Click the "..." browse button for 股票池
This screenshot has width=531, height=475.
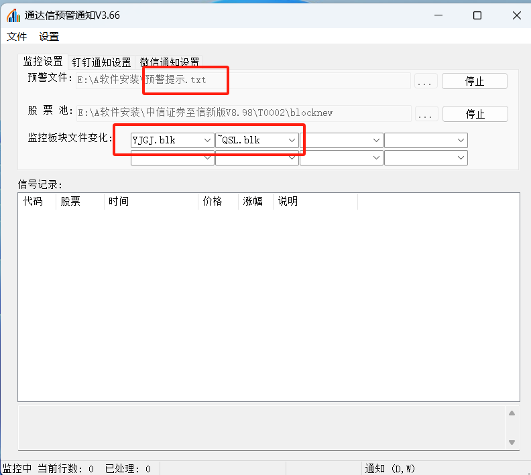pos(426,114)
